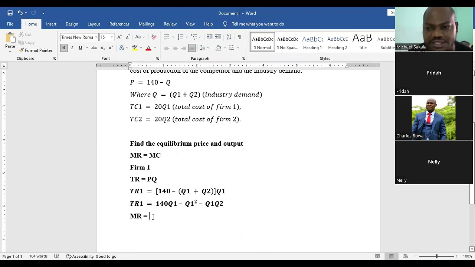Click the proofing errors icon in status bar
The height and width of the screenshot is (267, 475).
pos(57,256)
